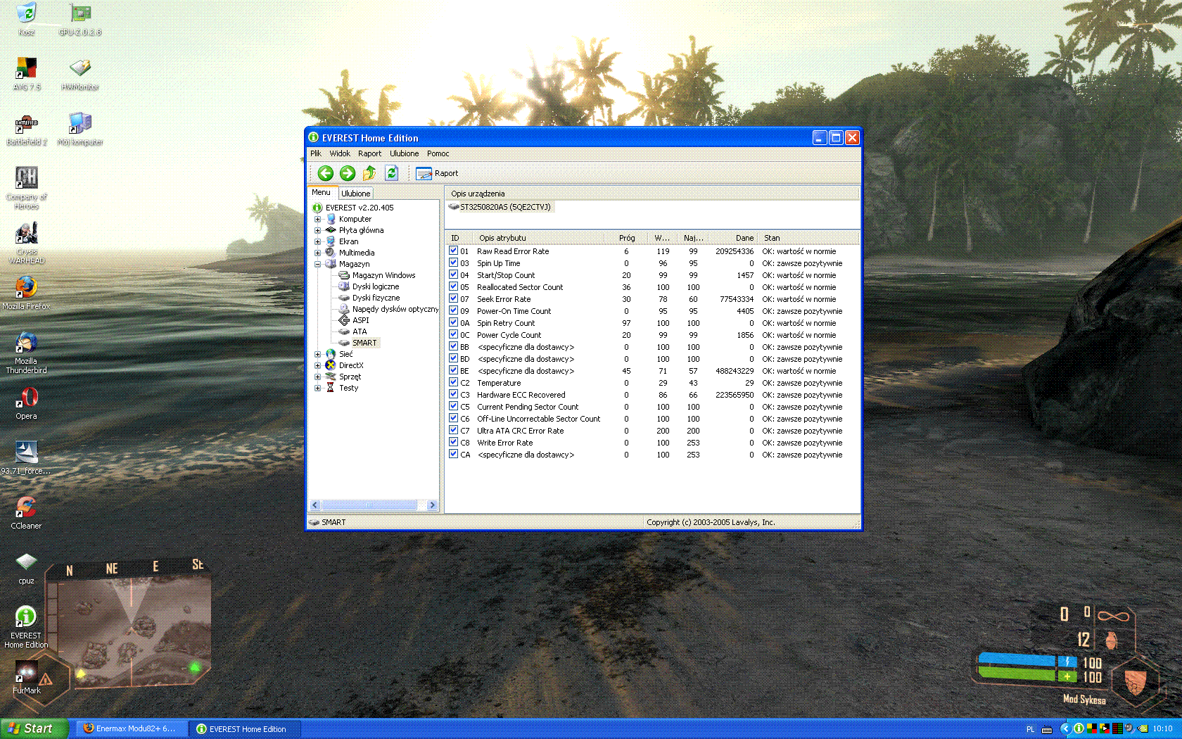Switch to the Menu tab in left panel
Image resolution: width=1182 pixels, height=739 pixels.
coord(321,192)
